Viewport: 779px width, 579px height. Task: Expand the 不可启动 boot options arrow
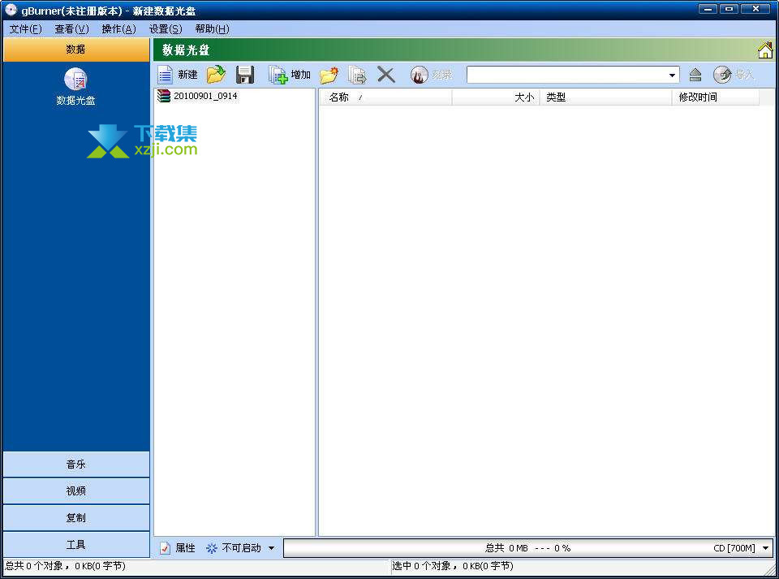(x=271, y=548)
